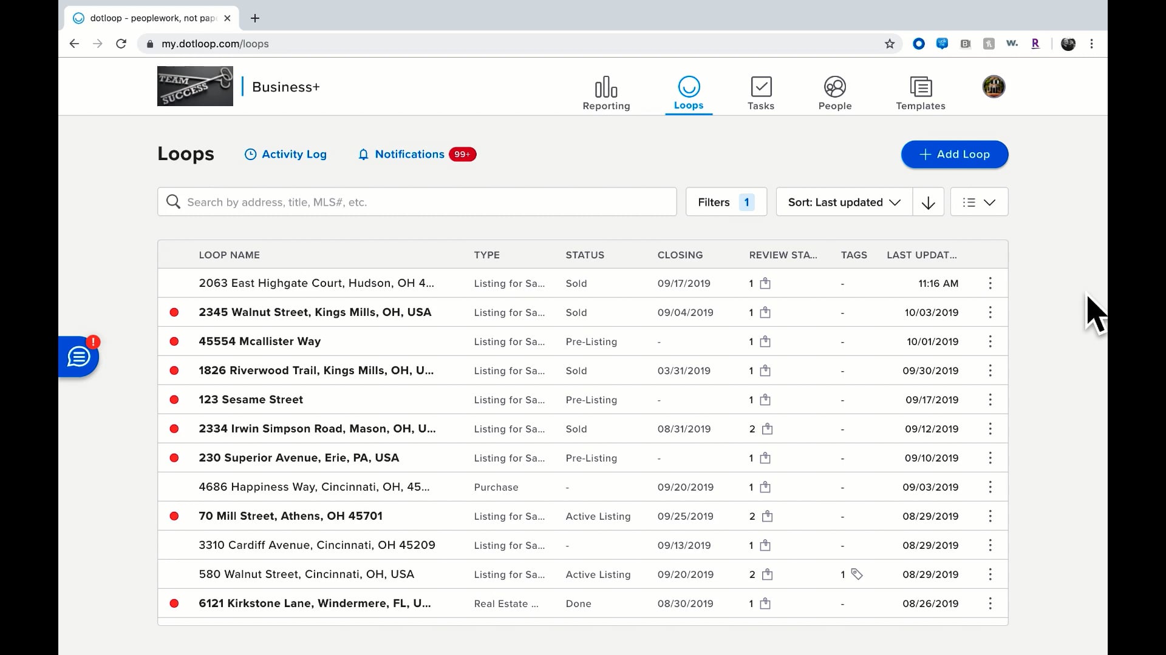
Task: Open Filters button with count badge
Action: 725,203
